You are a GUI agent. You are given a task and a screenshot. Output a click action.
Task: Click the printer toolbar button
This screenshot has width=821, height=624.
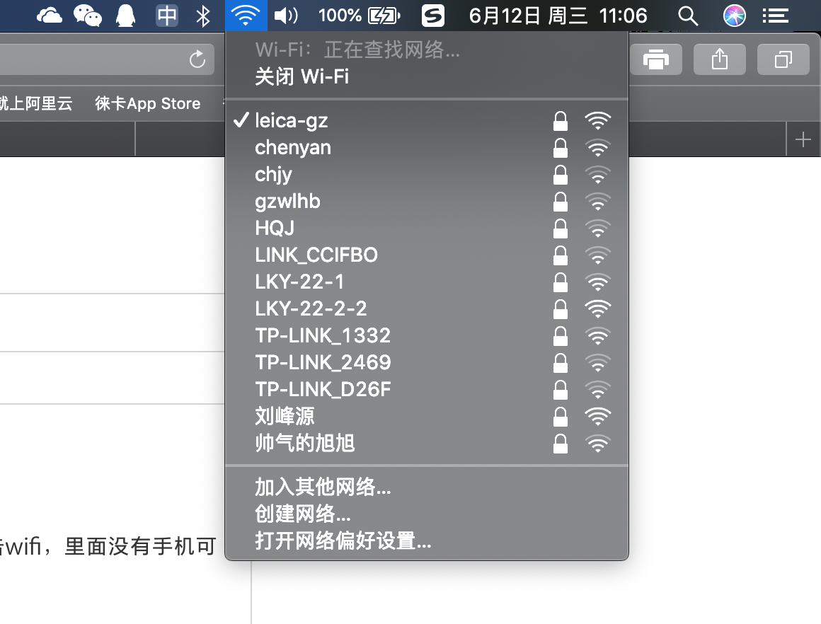point(656,59)
